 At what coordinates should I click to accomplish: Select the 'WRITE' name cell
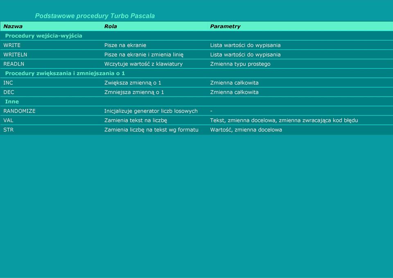point(12,45)
